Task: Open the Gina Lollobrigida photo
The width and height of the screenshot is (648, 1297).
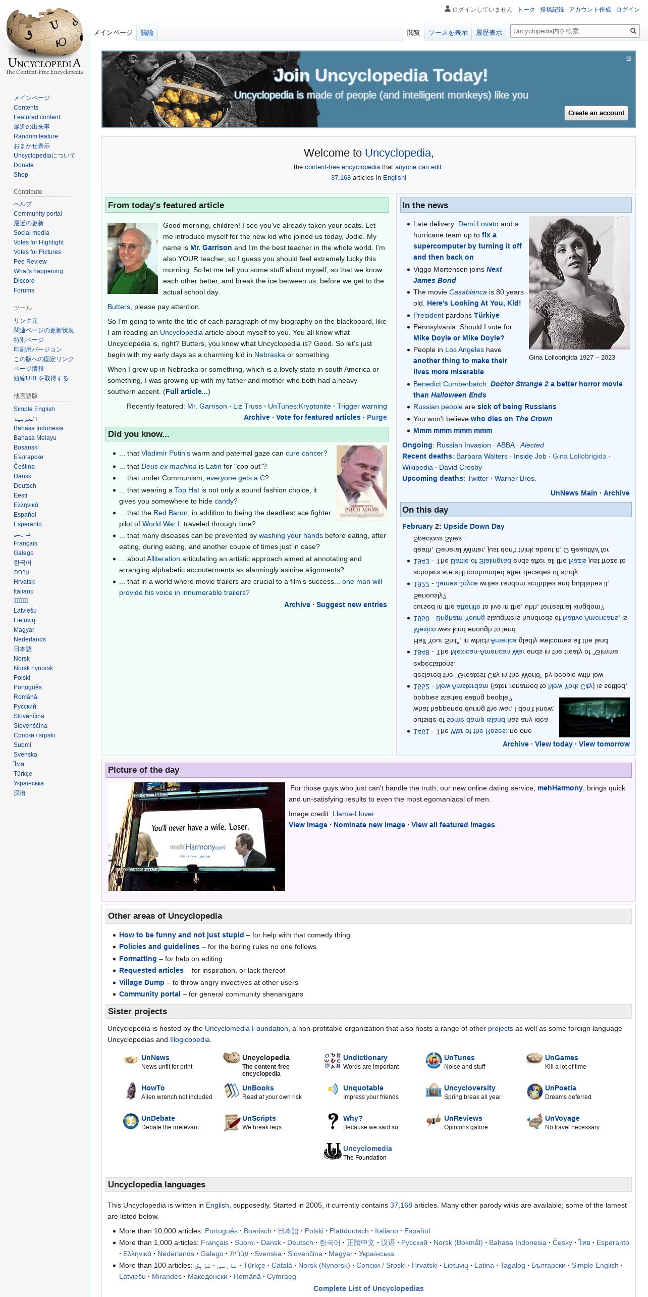Action: click(579, 283)
